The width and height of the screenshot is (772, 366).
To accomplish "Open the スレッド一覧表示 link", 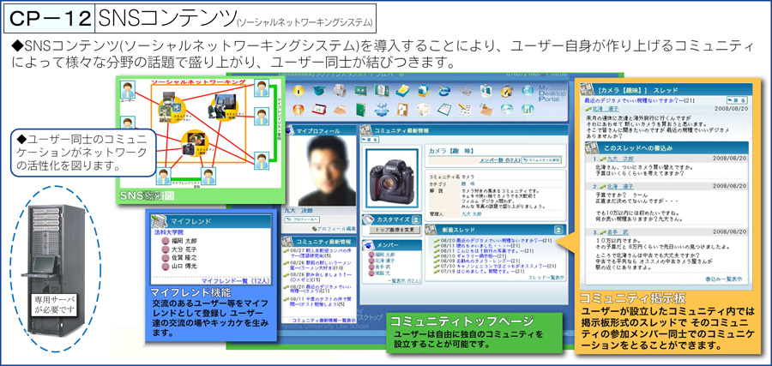I will click(546, 278).
